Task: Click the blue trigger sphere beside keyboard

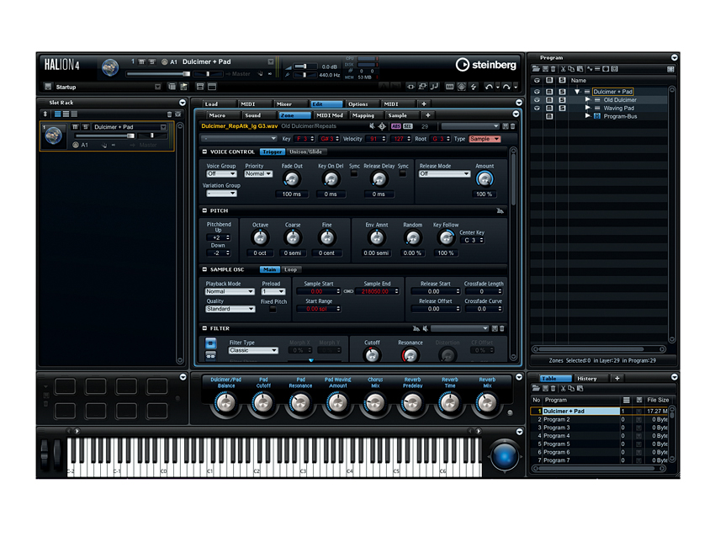Action: coord(505,455)
